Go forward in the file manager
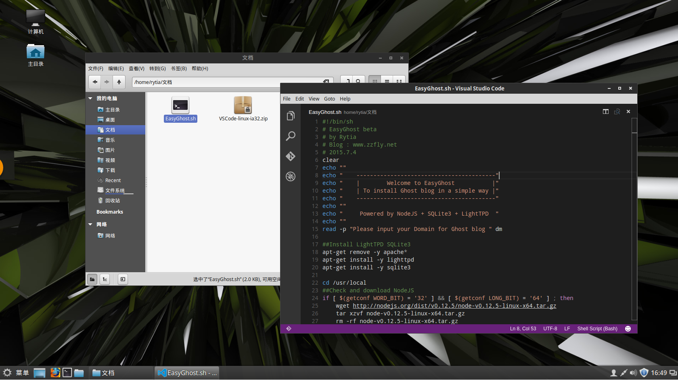 (107, 82)
